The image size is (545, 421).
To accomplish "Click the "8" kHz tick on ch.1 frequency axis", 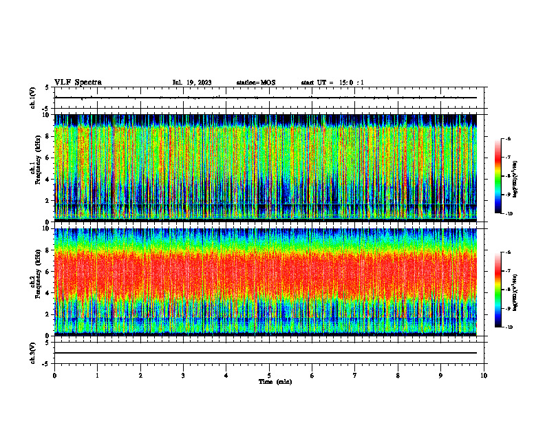I will tap(48, 136).
